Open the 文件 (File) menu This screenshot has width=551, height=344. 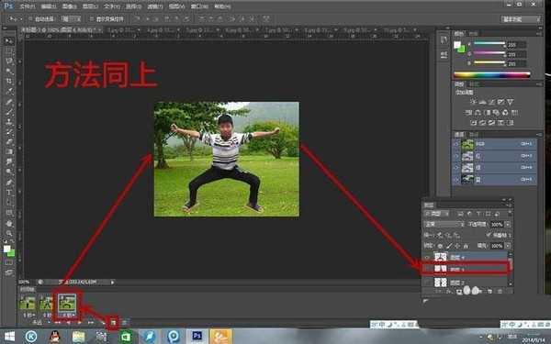27,6
